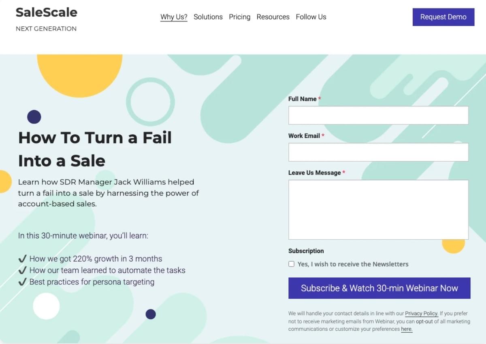Click the 'How To Turn a Fail' headline

[95, 138]
